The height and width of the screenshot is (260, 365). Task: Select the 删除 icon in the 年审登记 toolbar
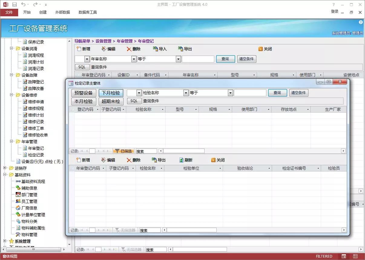tap(129, 49)
